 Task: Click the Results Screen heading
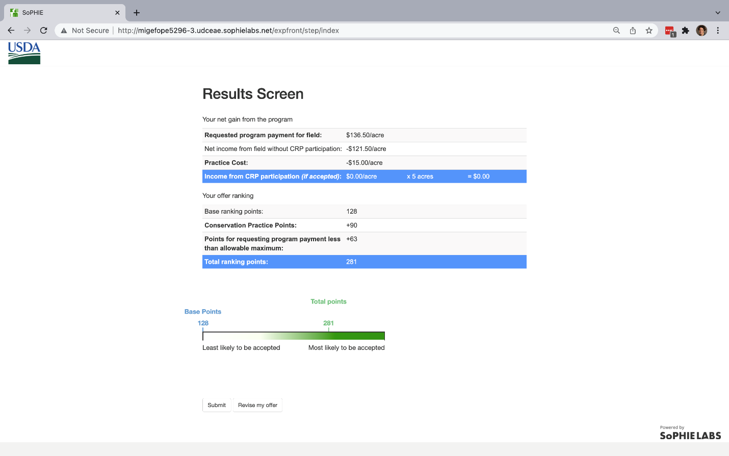click(253, 94)
